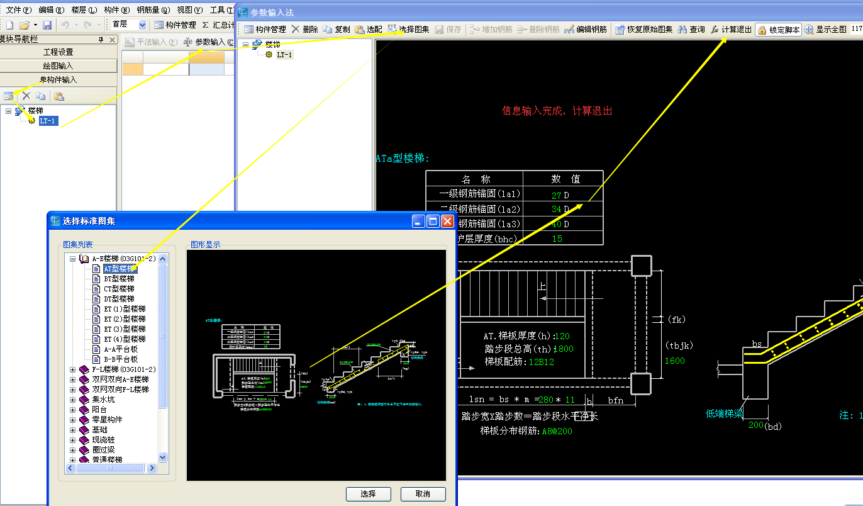
Task: Click 保存 in the 参数输入法 toolbar
Action: pos(448,30)
